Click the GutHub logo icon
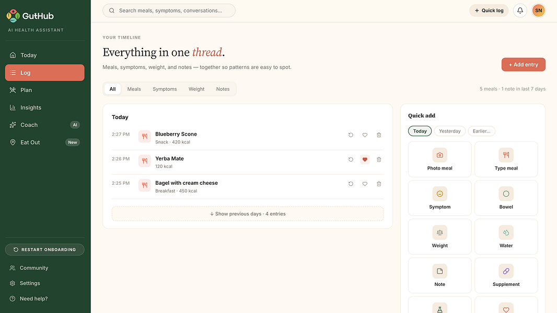This screenshot has height=313, width=557. [x=13, y=16]
